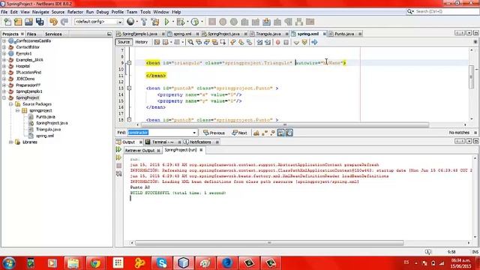The image size is (480, 270).
Task: Open the Find field history dropdown arrow
Action: (194, 133)
